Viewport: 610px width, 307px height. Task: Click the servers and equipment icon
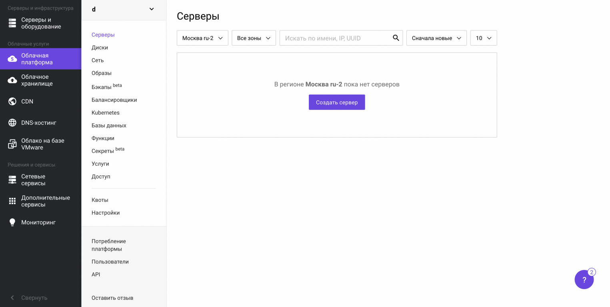[12, 23]
